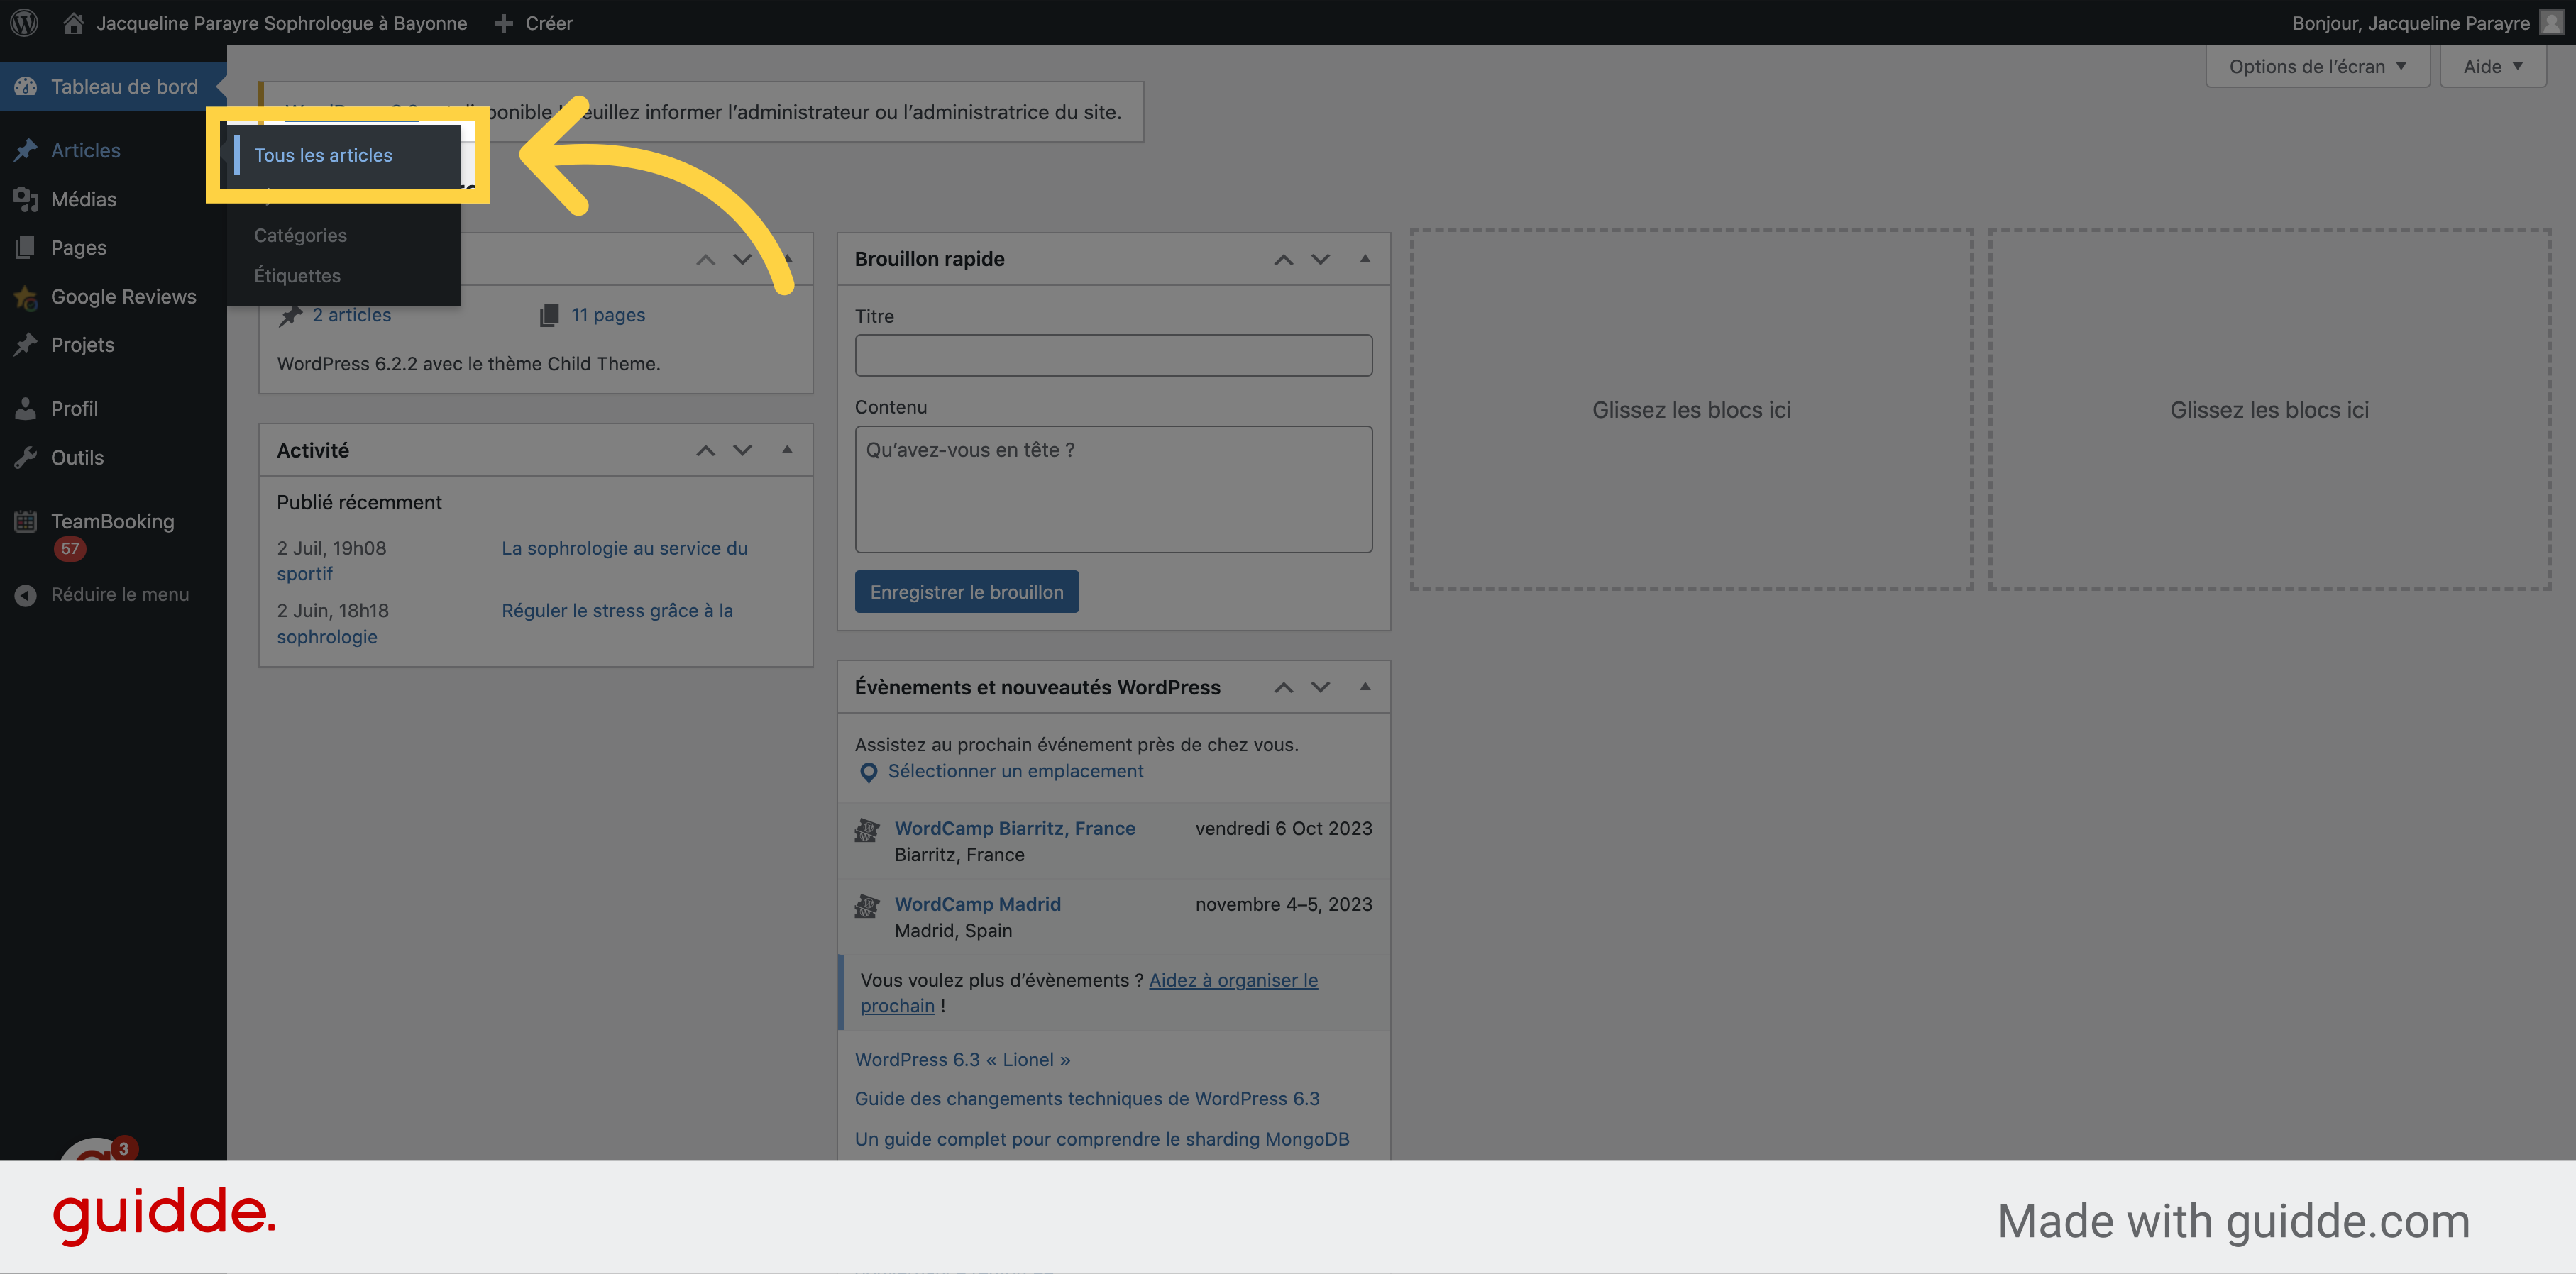Click the user avatar in admin bar
Image resolution: width=2576 pixels, height=1274 pixels.
tap(2551, 22)
